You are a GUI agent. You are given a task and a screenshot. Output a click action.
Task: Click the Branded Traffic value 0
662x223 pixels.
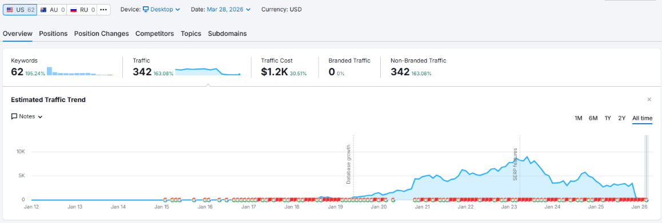click(x=332, y=72)
